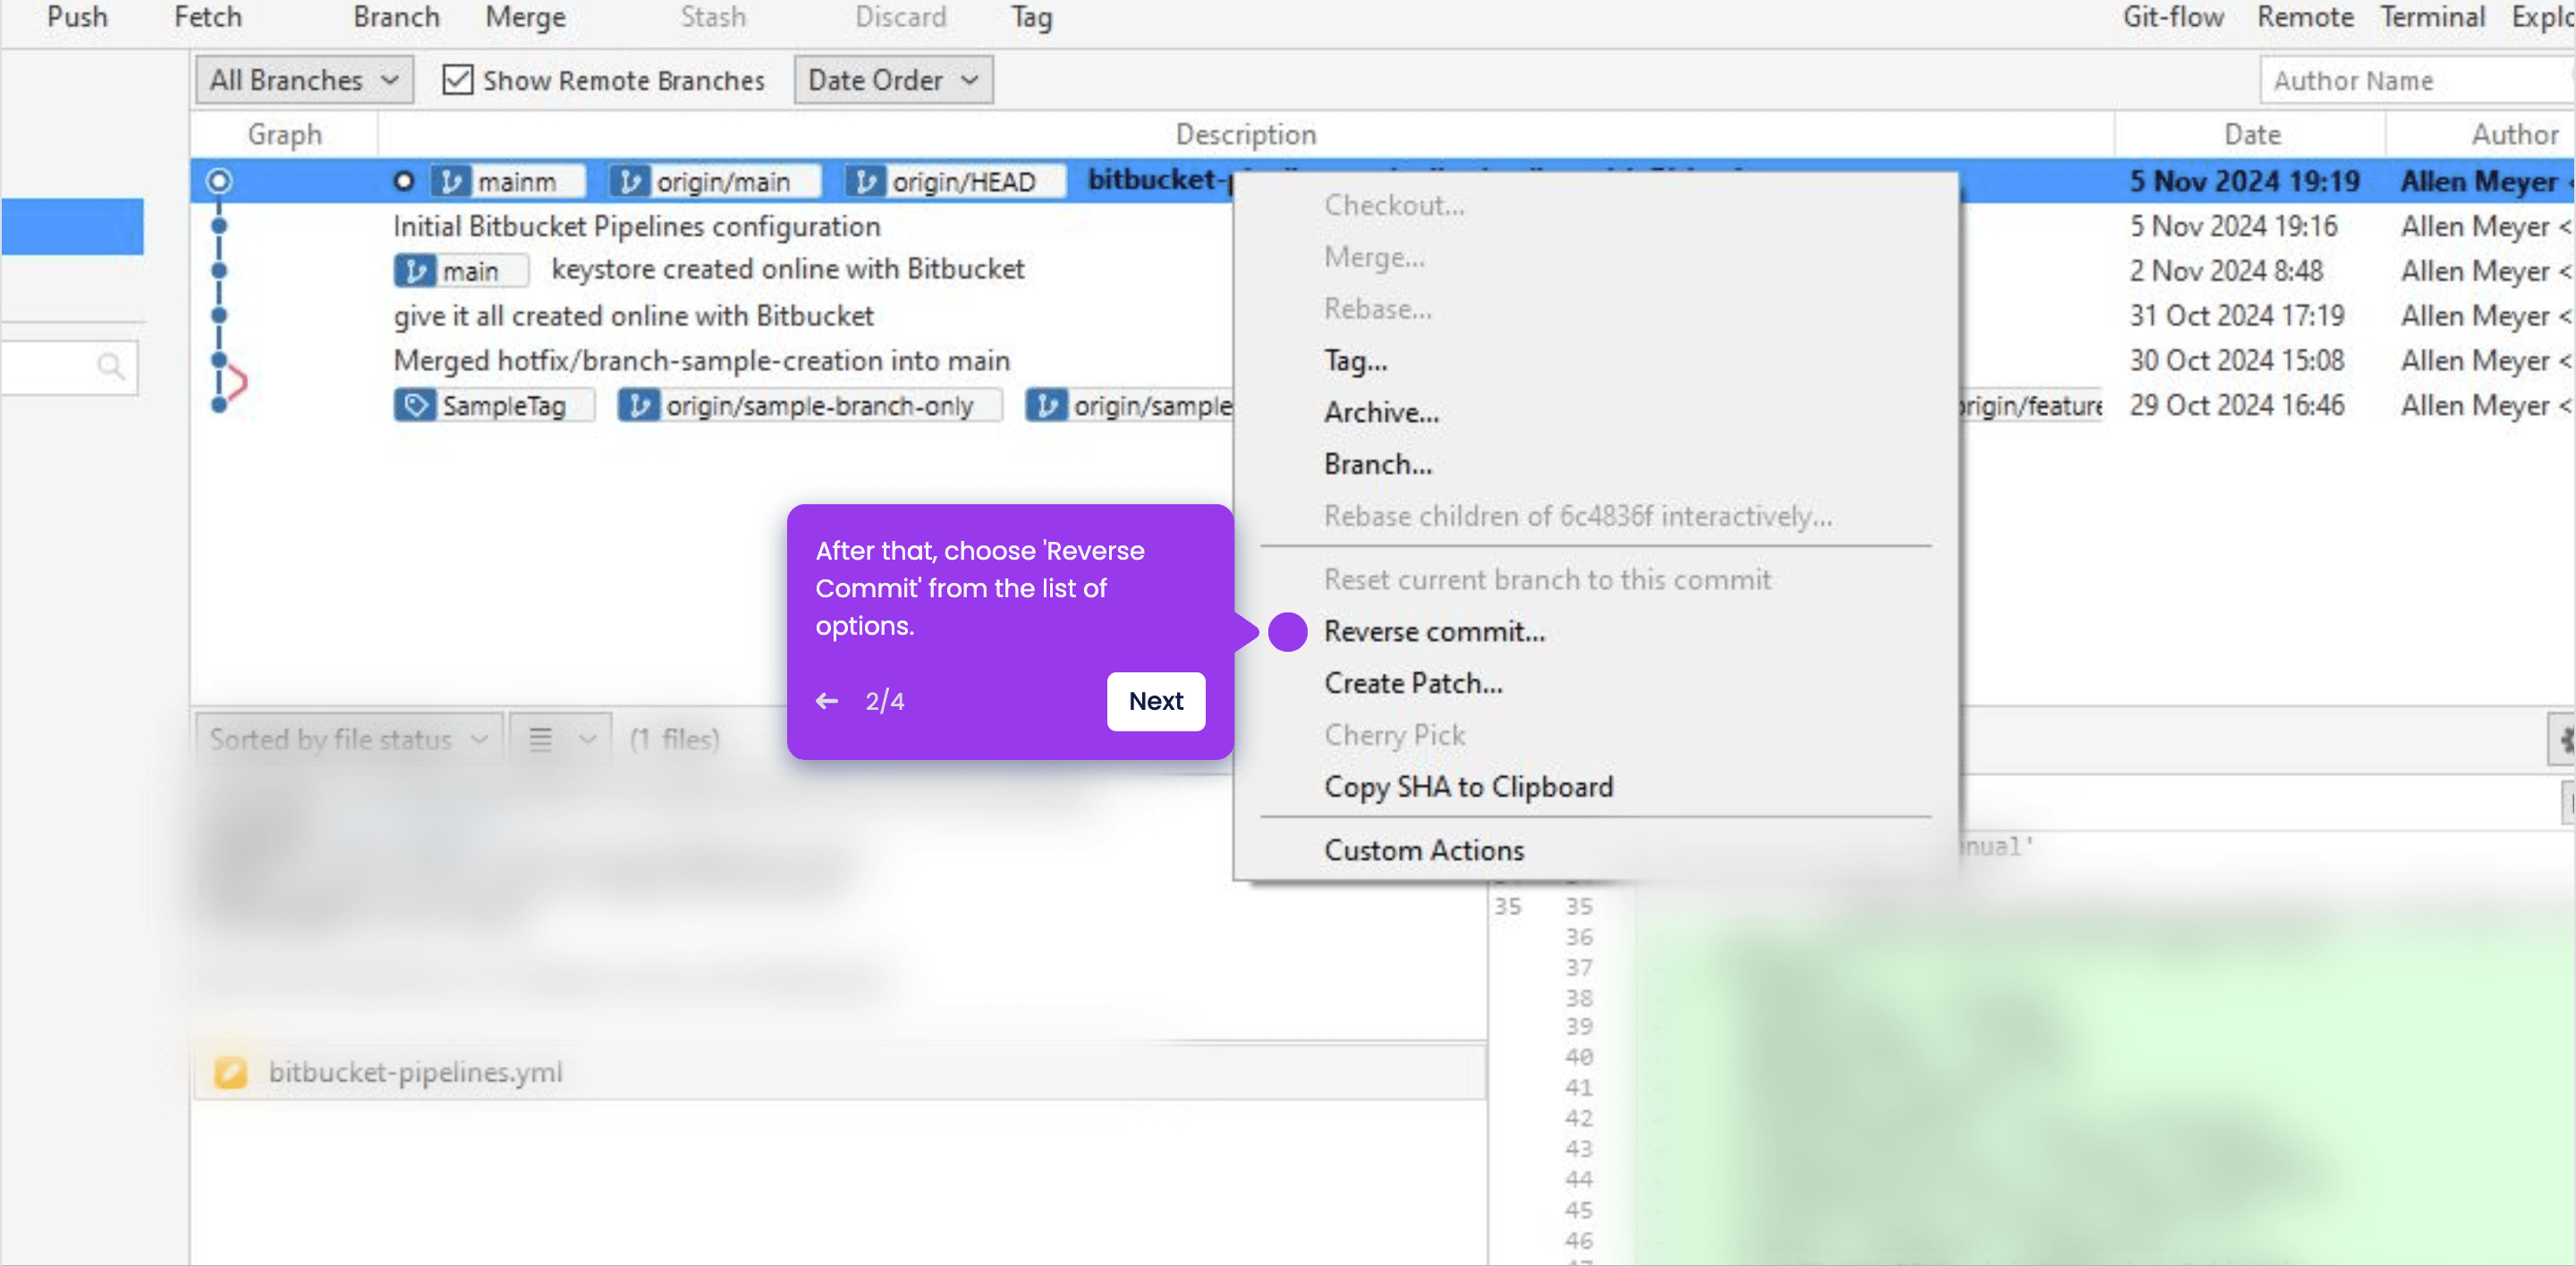Choose Cherry Pick in context menu

tap(1394, 736)
